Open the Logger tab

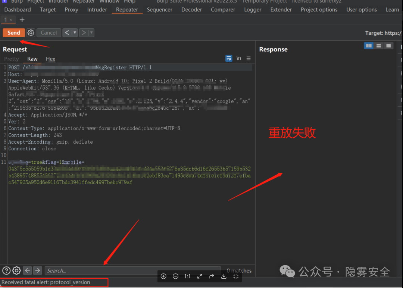point(253,9)
